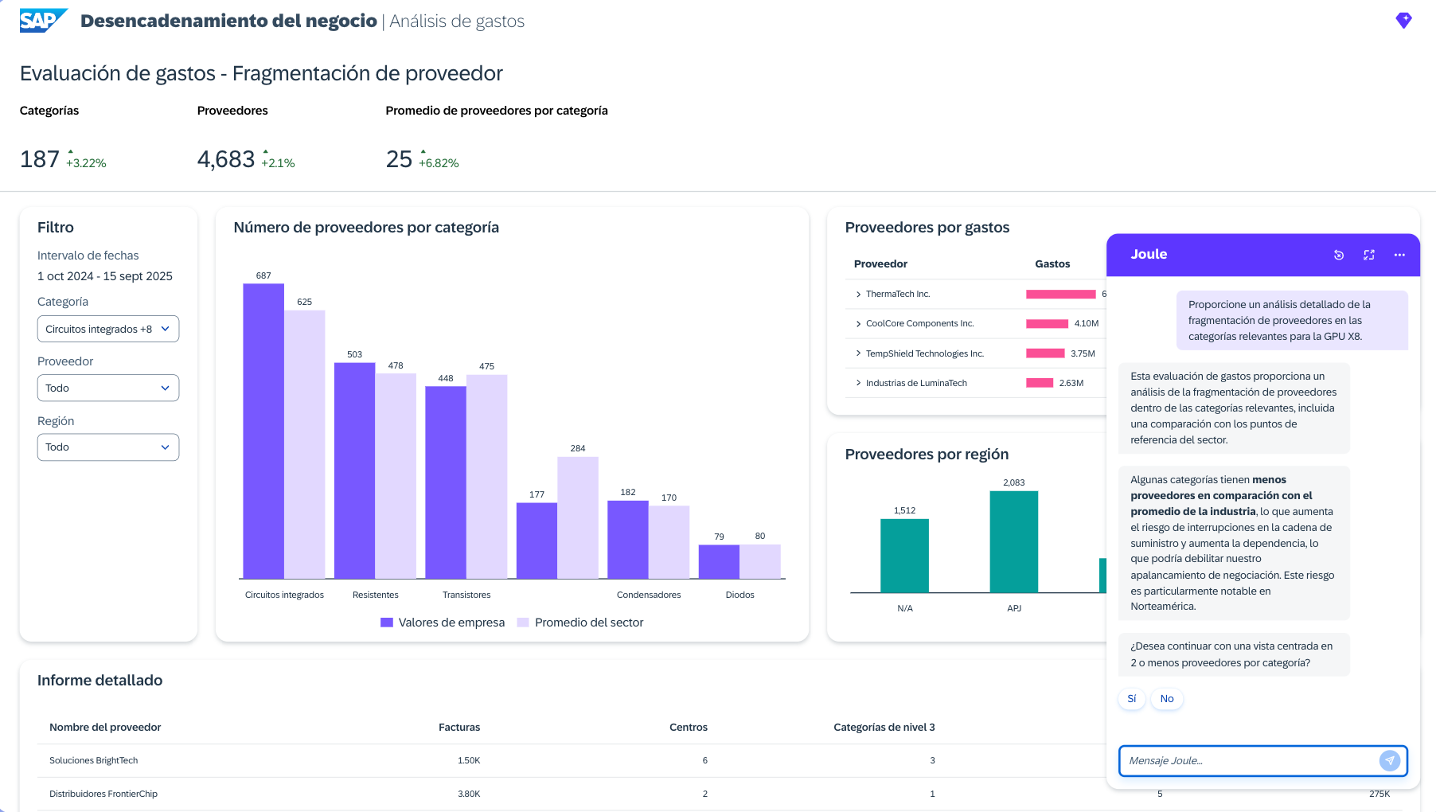This screenshot has width=1436, height=812.
Task: Click the APJ region bar 2,083
Action: pyautogui.click(x=1013, y=542)
